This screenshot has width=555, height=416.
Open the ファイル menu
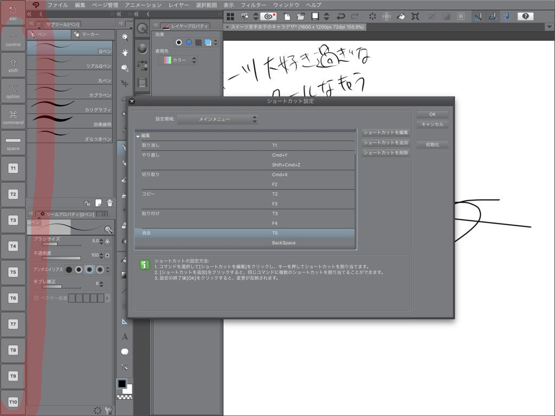click(x=57, y=5)
